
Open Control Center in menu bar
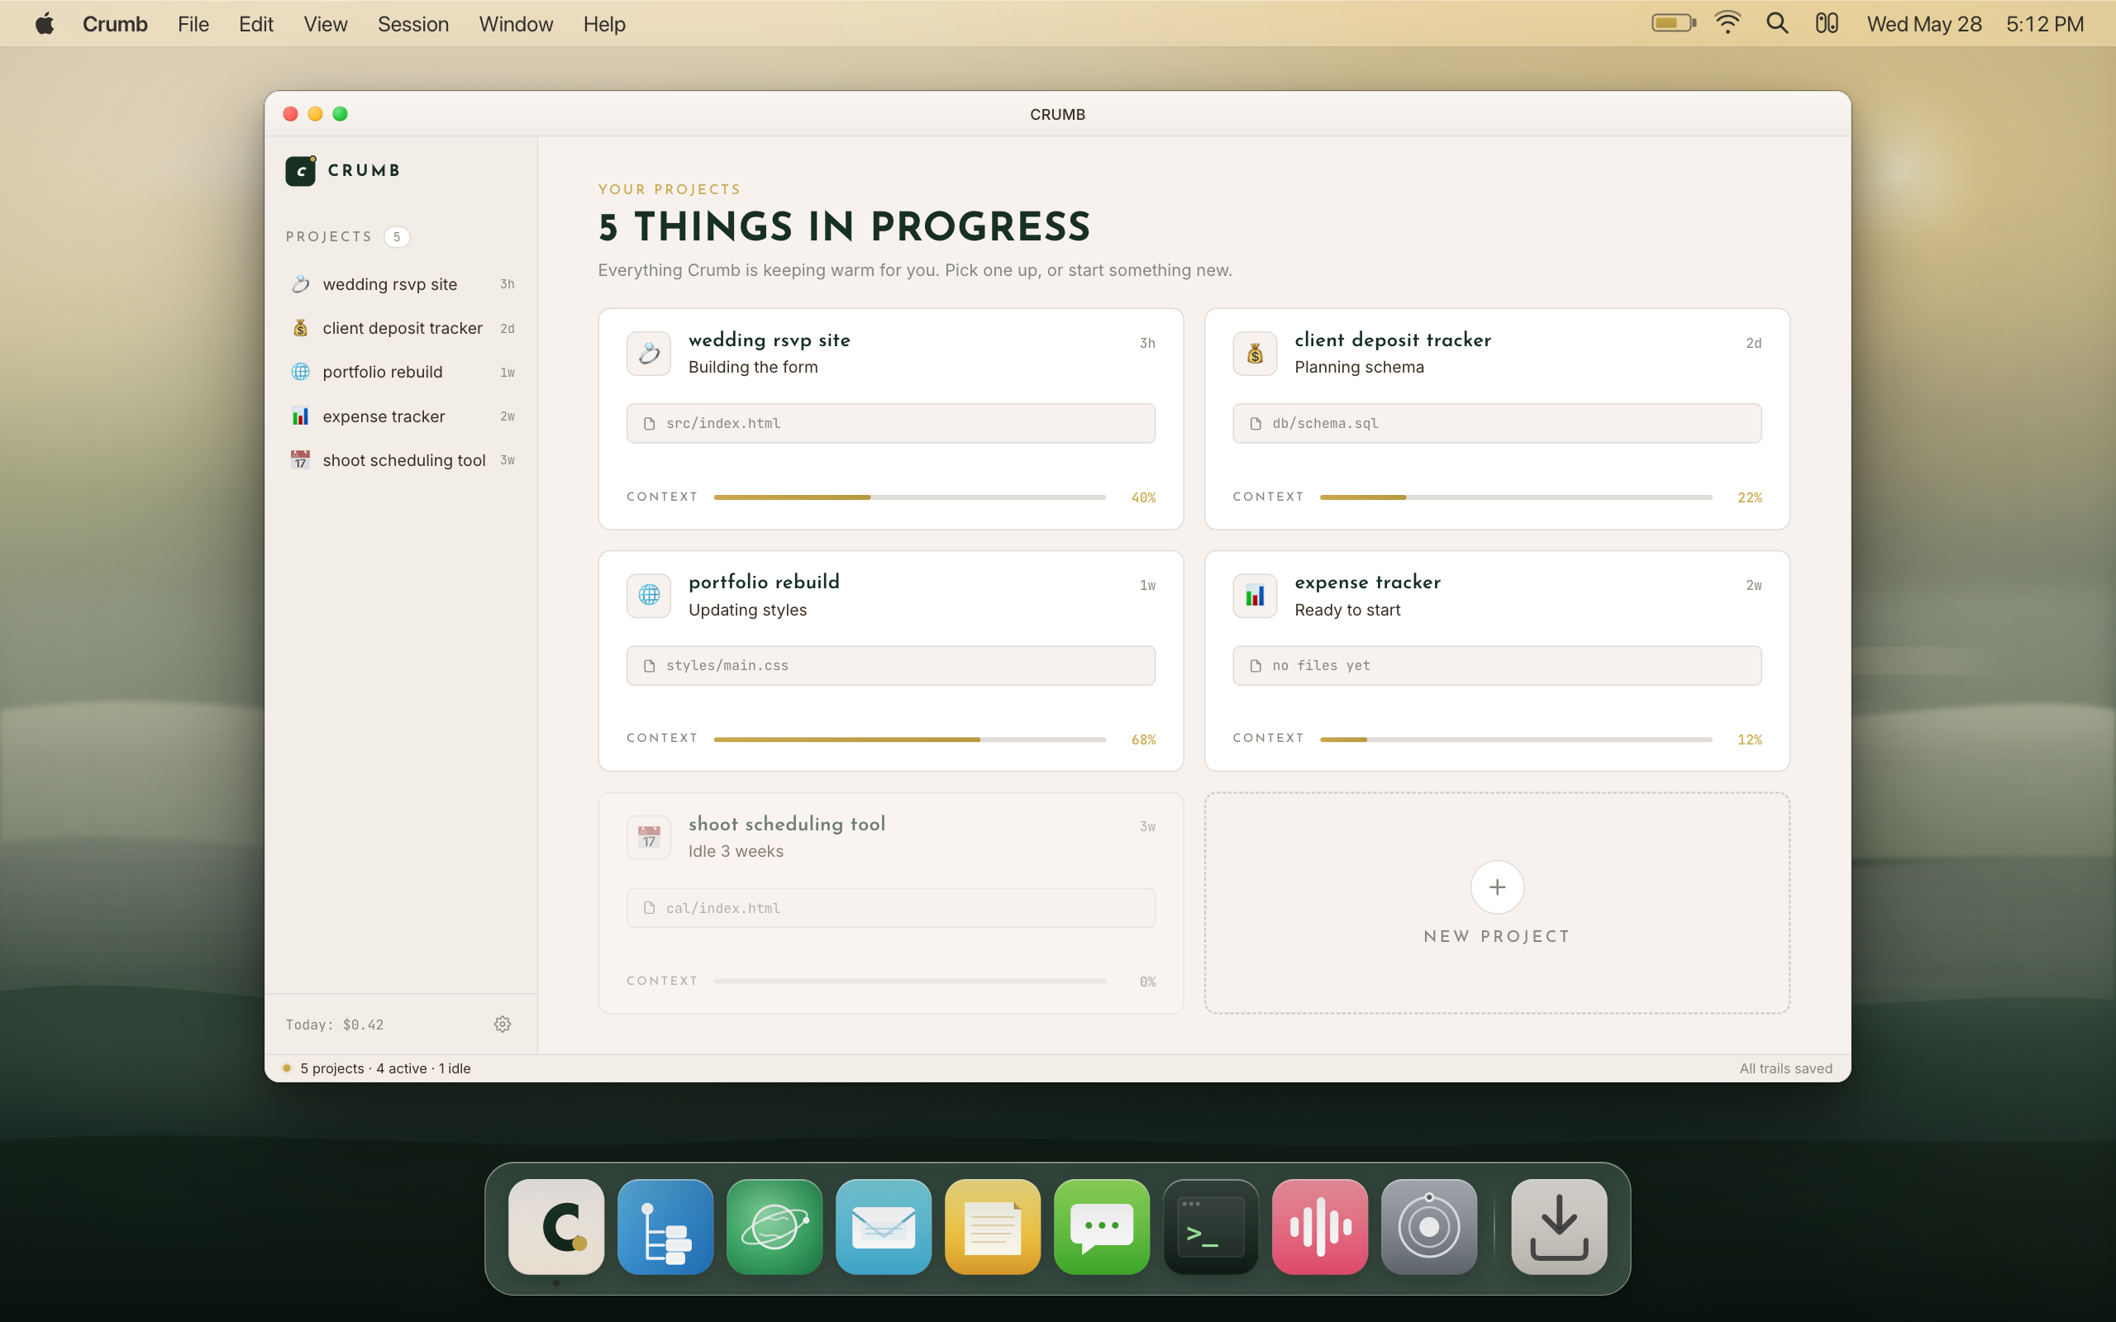1827,24
